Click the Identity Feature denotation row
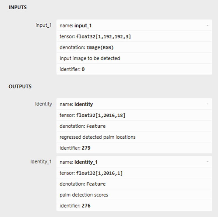 pyautogui.click(x=134, y=126)
